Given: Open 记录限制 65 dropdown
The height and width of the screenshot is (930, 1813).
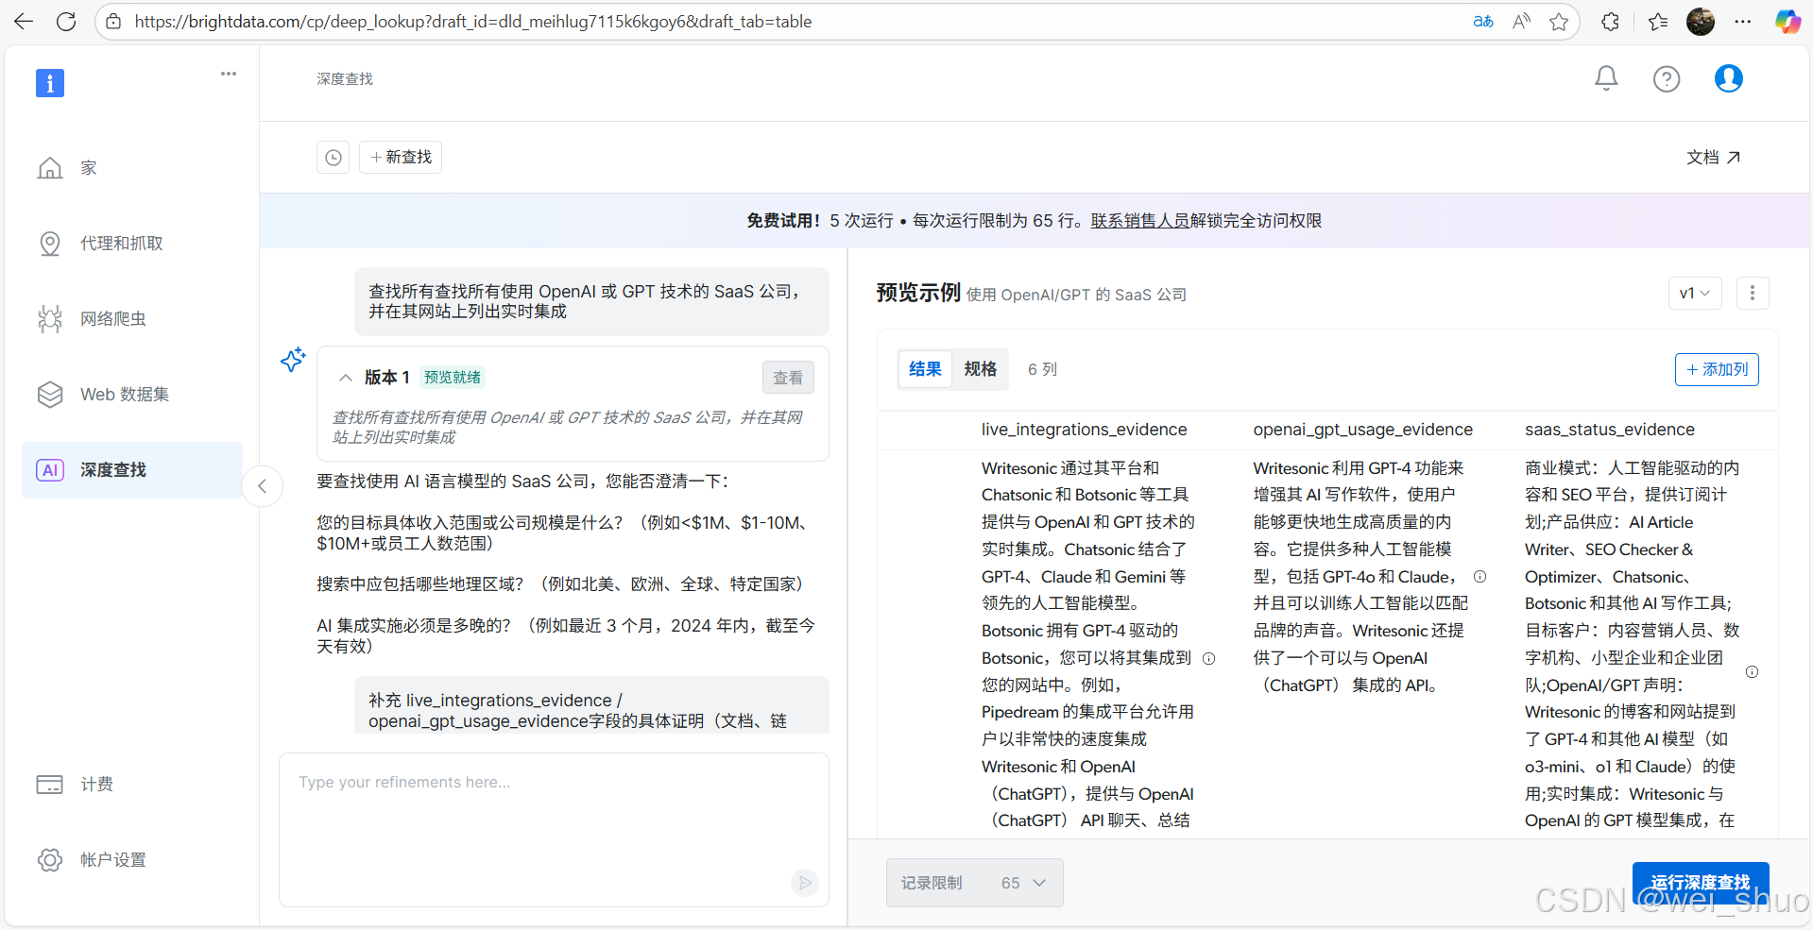Looking at the screenshot, I should [x=975, y=883].
